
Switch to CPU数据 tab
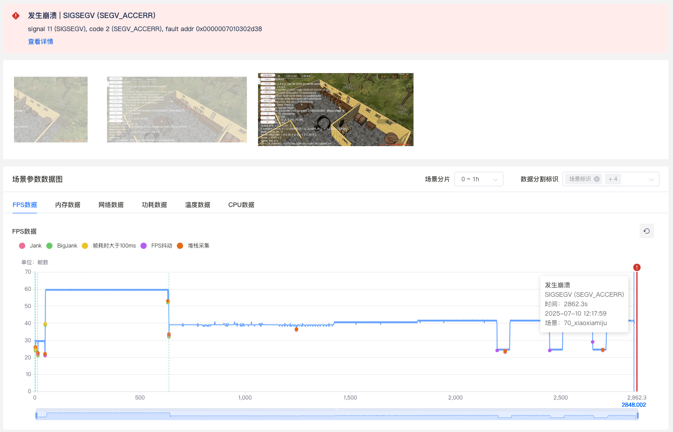[x=241, y=205]
